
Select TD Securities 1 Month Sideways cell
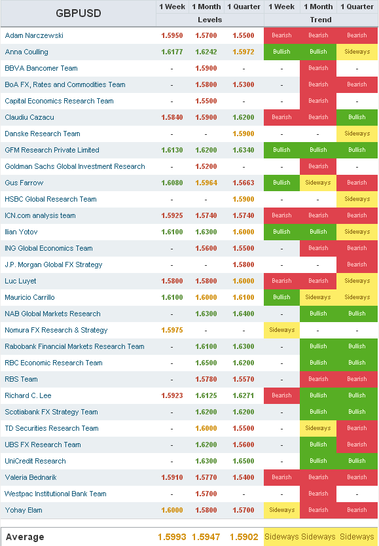pyautogui.click(x=318, y=428)
